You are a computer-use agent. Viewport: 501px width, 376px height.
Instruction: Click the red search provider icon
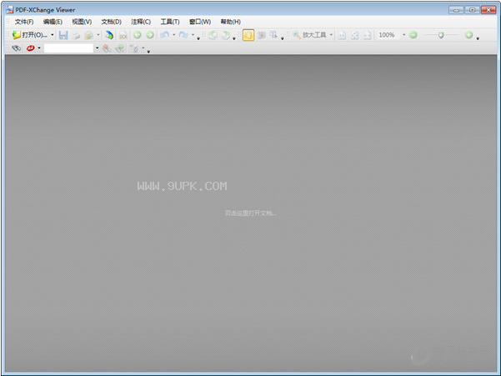point(31,48)
